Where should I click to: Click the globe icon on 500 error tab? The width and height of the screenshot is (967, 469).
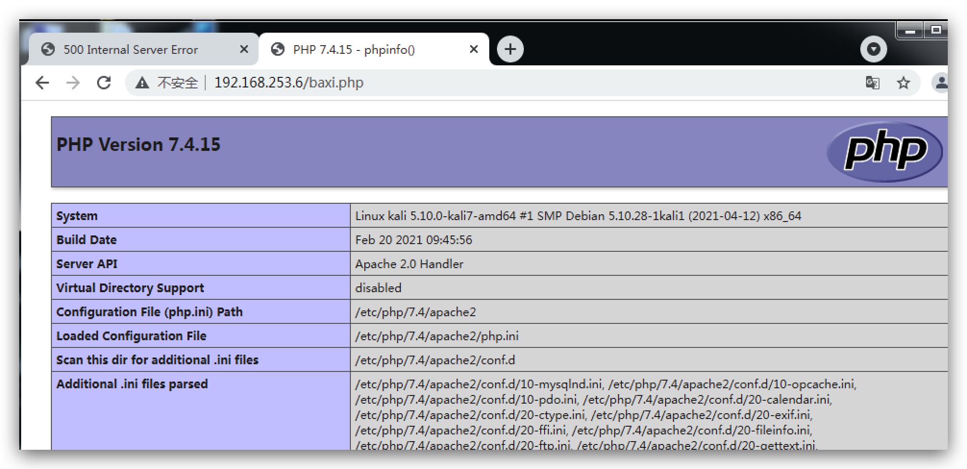point(48,49)
